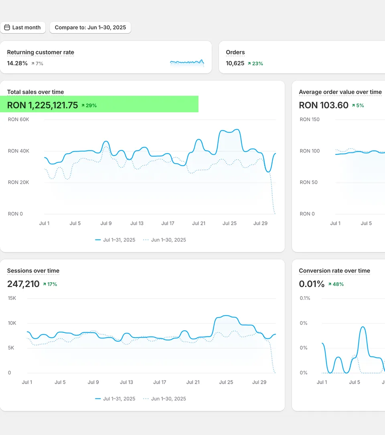Toggle Jul 1–31, 2025 legend under Sessions chart
The width and height of the screenshot is (385, 435).
point(115,399)
